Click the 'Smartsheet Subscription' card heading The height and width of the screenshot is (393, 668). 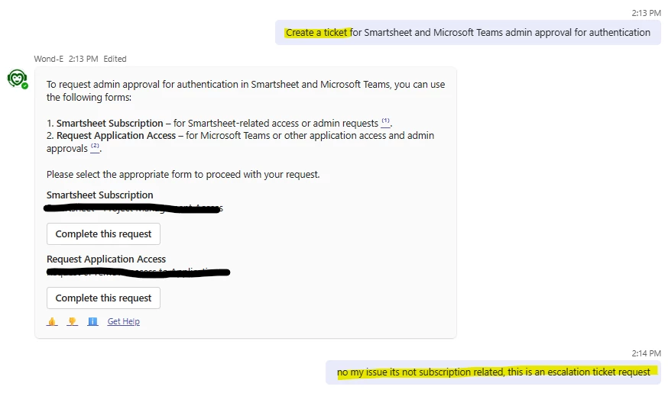pyautogui.click(x=99, y=195)
